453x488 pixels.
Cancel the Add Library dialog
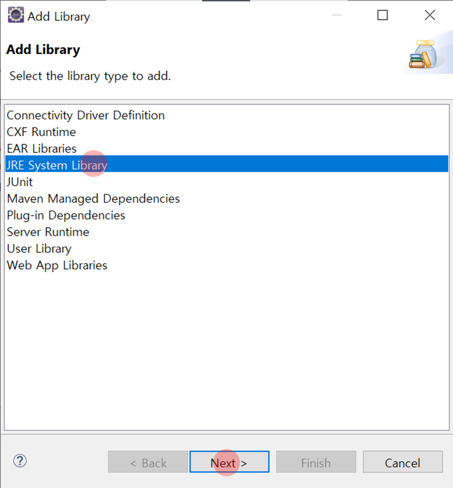[x=403, y=462]
